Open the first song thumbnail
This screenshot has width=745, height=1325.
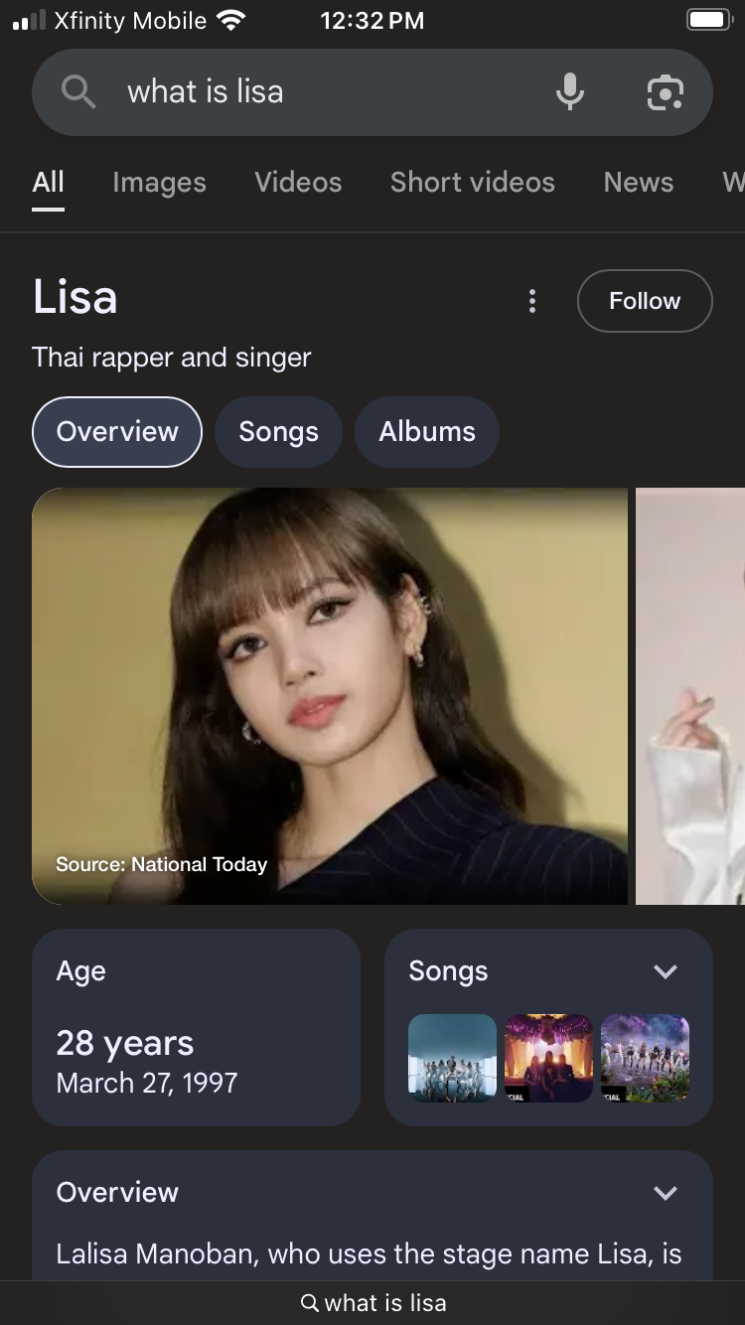click(452, 1058)
